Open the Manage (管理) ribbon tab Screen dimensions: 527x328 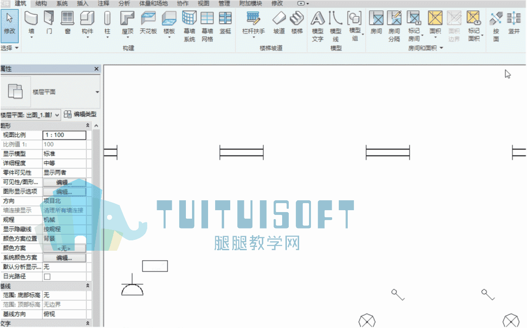click(x=224, y=3)
